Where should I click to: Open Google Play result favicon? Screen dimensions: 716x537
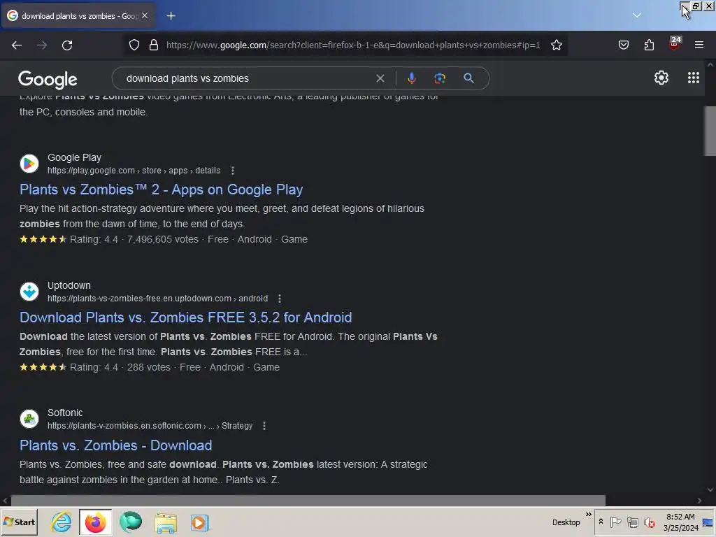29,164
